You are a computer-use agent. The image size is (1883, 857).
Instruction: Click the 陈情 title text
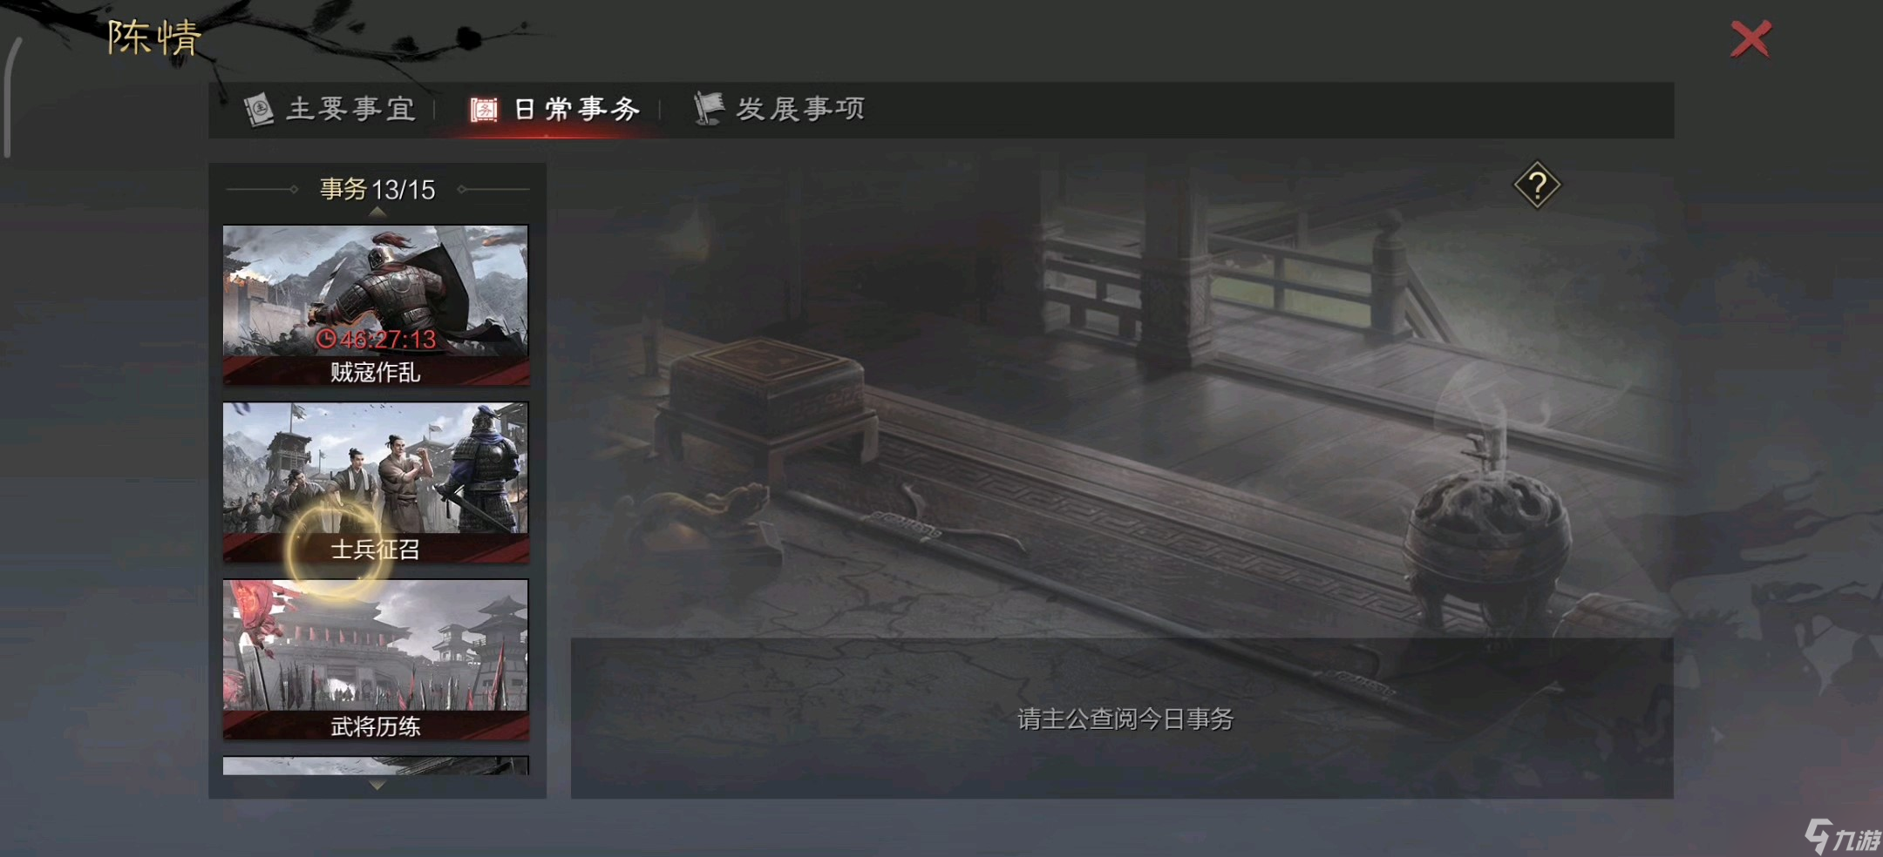(x=154, y=37)
